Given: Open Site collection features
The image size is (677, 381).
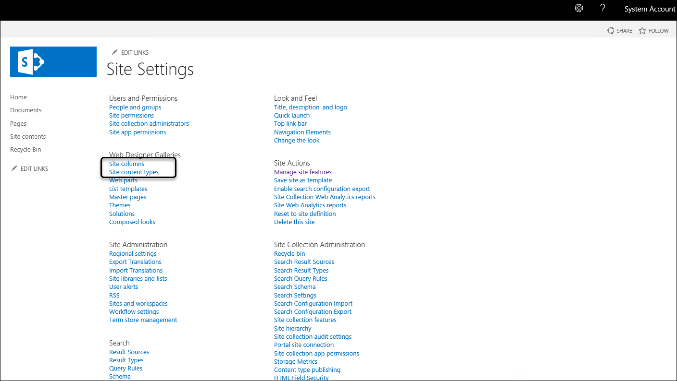Looking at the screenshot, I should [x=305, y=320].
